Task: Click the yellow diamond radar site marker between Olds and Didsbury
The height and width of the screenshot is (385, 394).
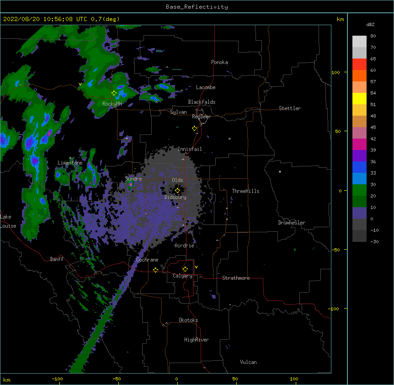Action: pyautogui.click(x=177, y=191)
